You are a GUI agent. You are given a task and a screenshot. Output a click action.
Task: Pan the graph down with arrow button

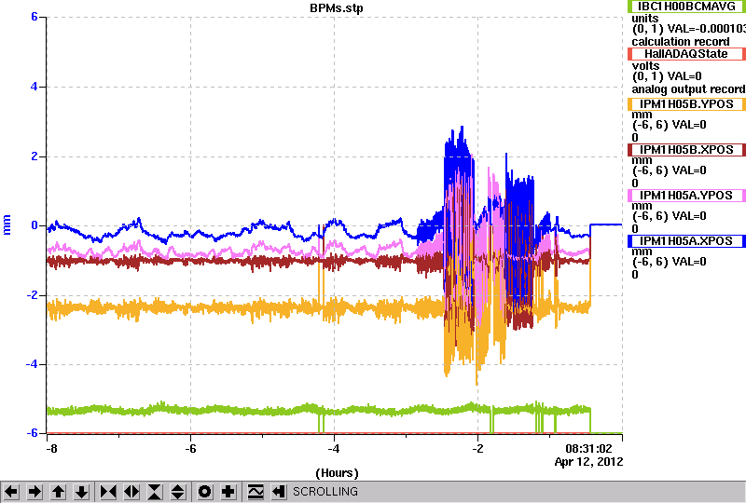point(81,492)
